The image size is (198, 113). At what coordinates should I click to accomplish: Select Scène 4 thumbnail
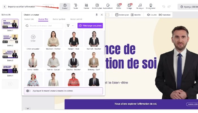pos(10,69)
